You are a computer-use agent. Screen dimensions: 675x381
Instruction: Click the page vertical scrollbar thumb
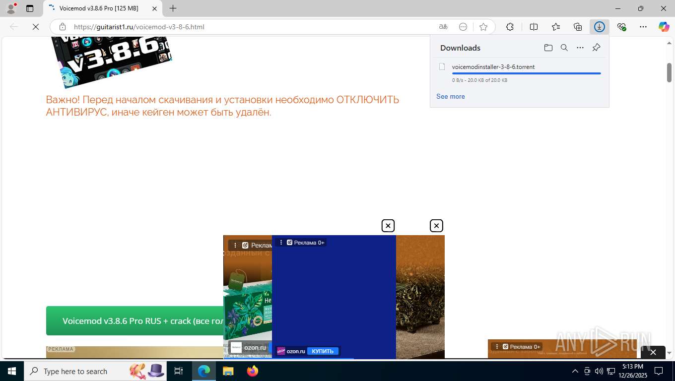669,72
